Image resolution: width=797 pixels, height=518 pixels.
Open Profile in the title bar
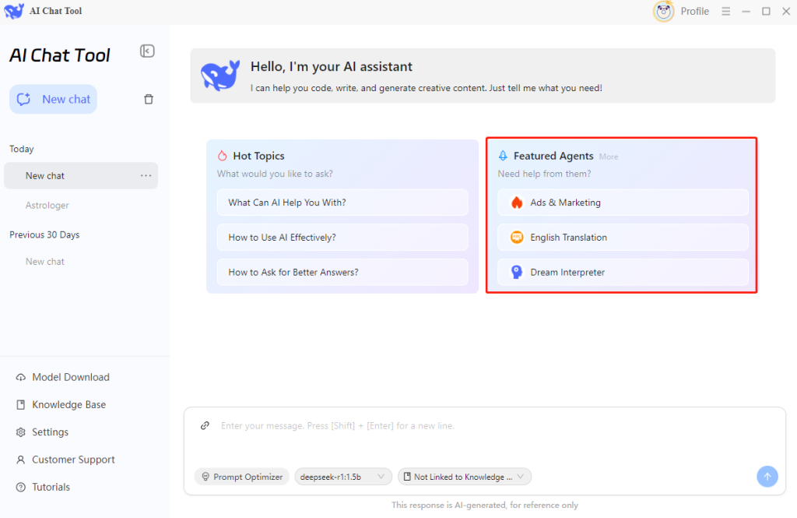point(694,11)
